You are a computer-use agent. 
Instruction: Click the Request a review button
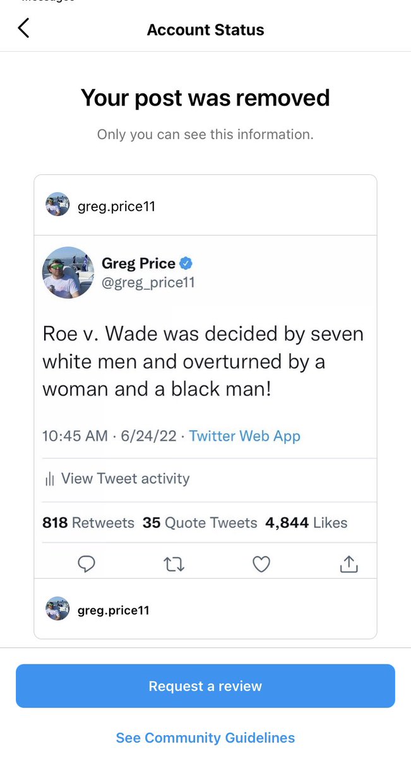pyautogui.click(x=205, y=685)
